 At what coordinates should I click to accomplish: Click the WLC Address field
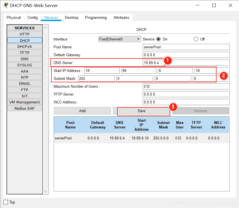(x=186, y=102)
